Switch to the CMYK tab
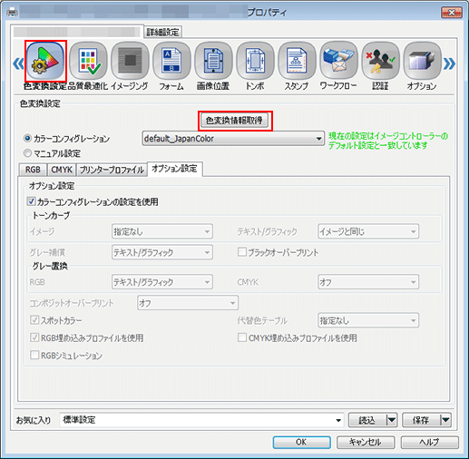469x459 pixels. pyautogui.click(x=62, y=170)
